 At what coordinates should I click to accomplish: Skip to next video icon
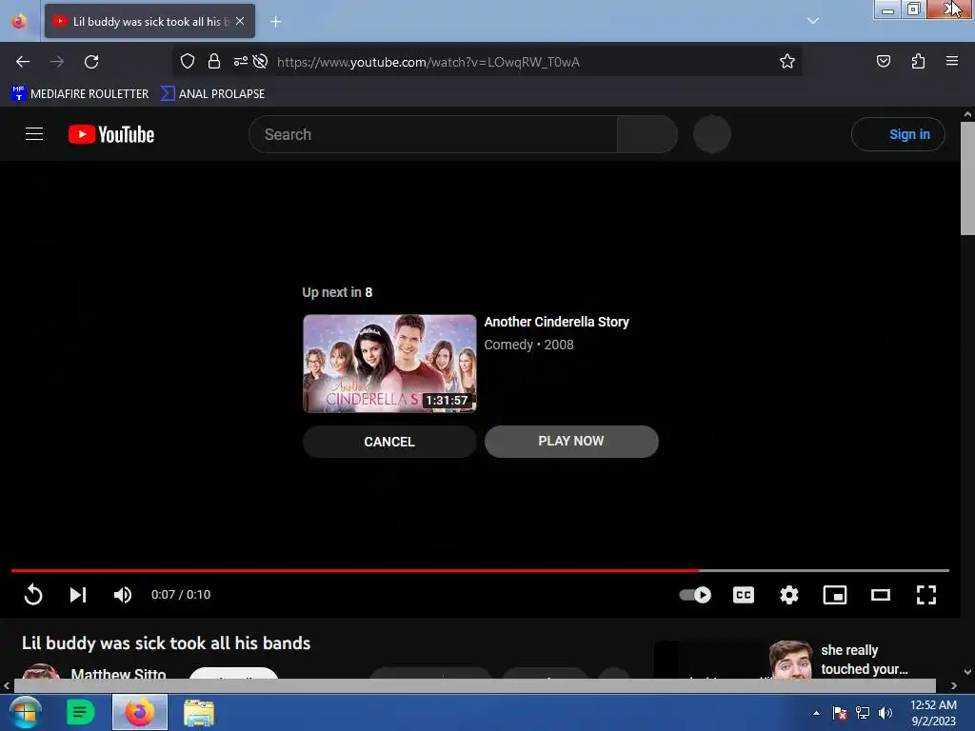[78, 595]
